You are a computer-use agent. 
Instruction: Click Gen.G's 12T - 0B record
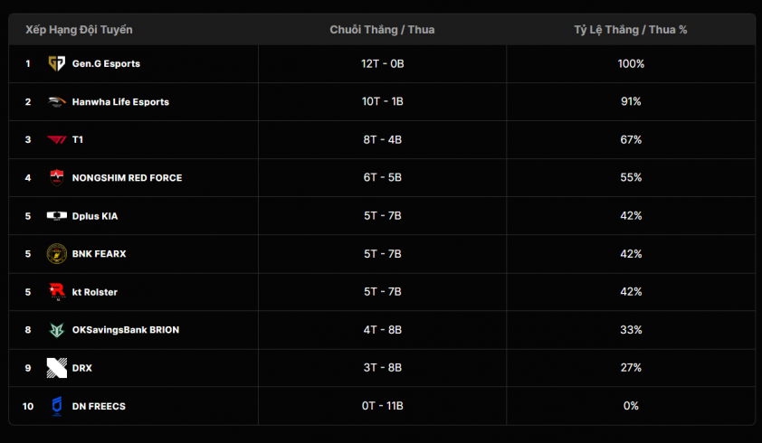tap(383, 63)
